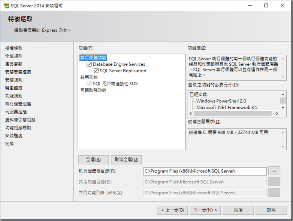This screenshot has height=221, width=293.
Task: Click left arrow of prerequisites horizontal scrollbar
Action: [x=191, y=114]
